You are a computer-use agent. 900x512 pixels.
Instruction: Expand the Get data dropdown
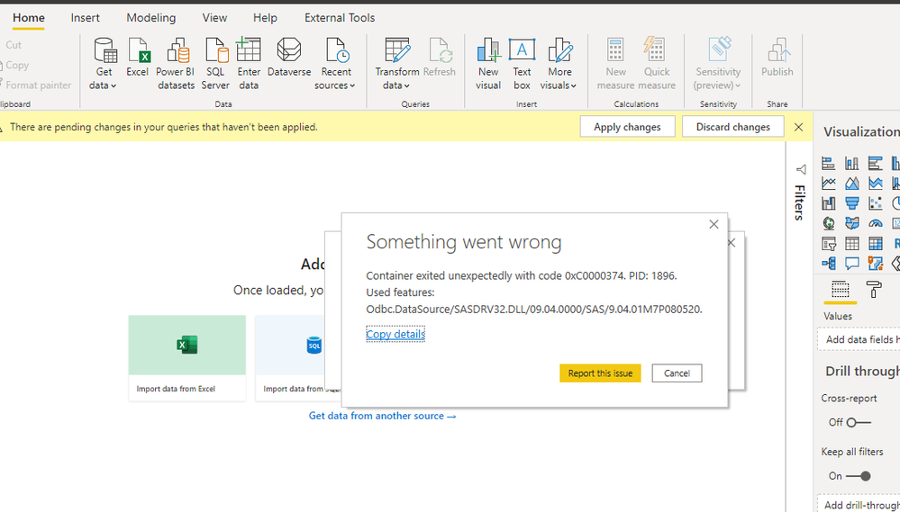(104, 85)
